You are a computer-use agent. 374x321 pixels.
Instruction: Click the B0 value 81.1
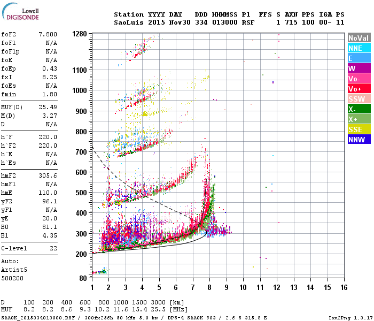pyautogui.click(x=50, y=227)
